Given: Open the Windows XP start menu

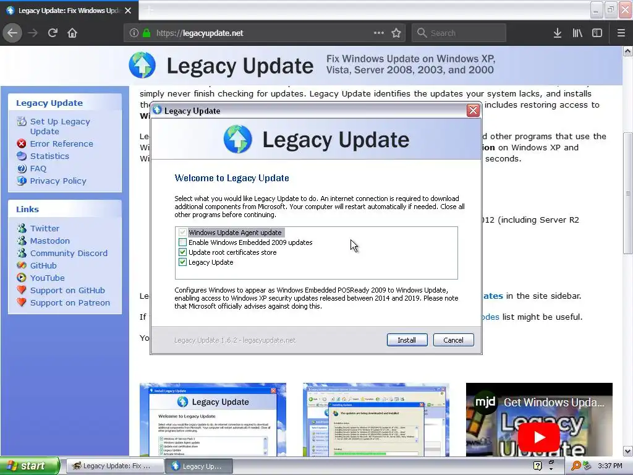Looking at the screenshot, I should (x=30, y=466).
